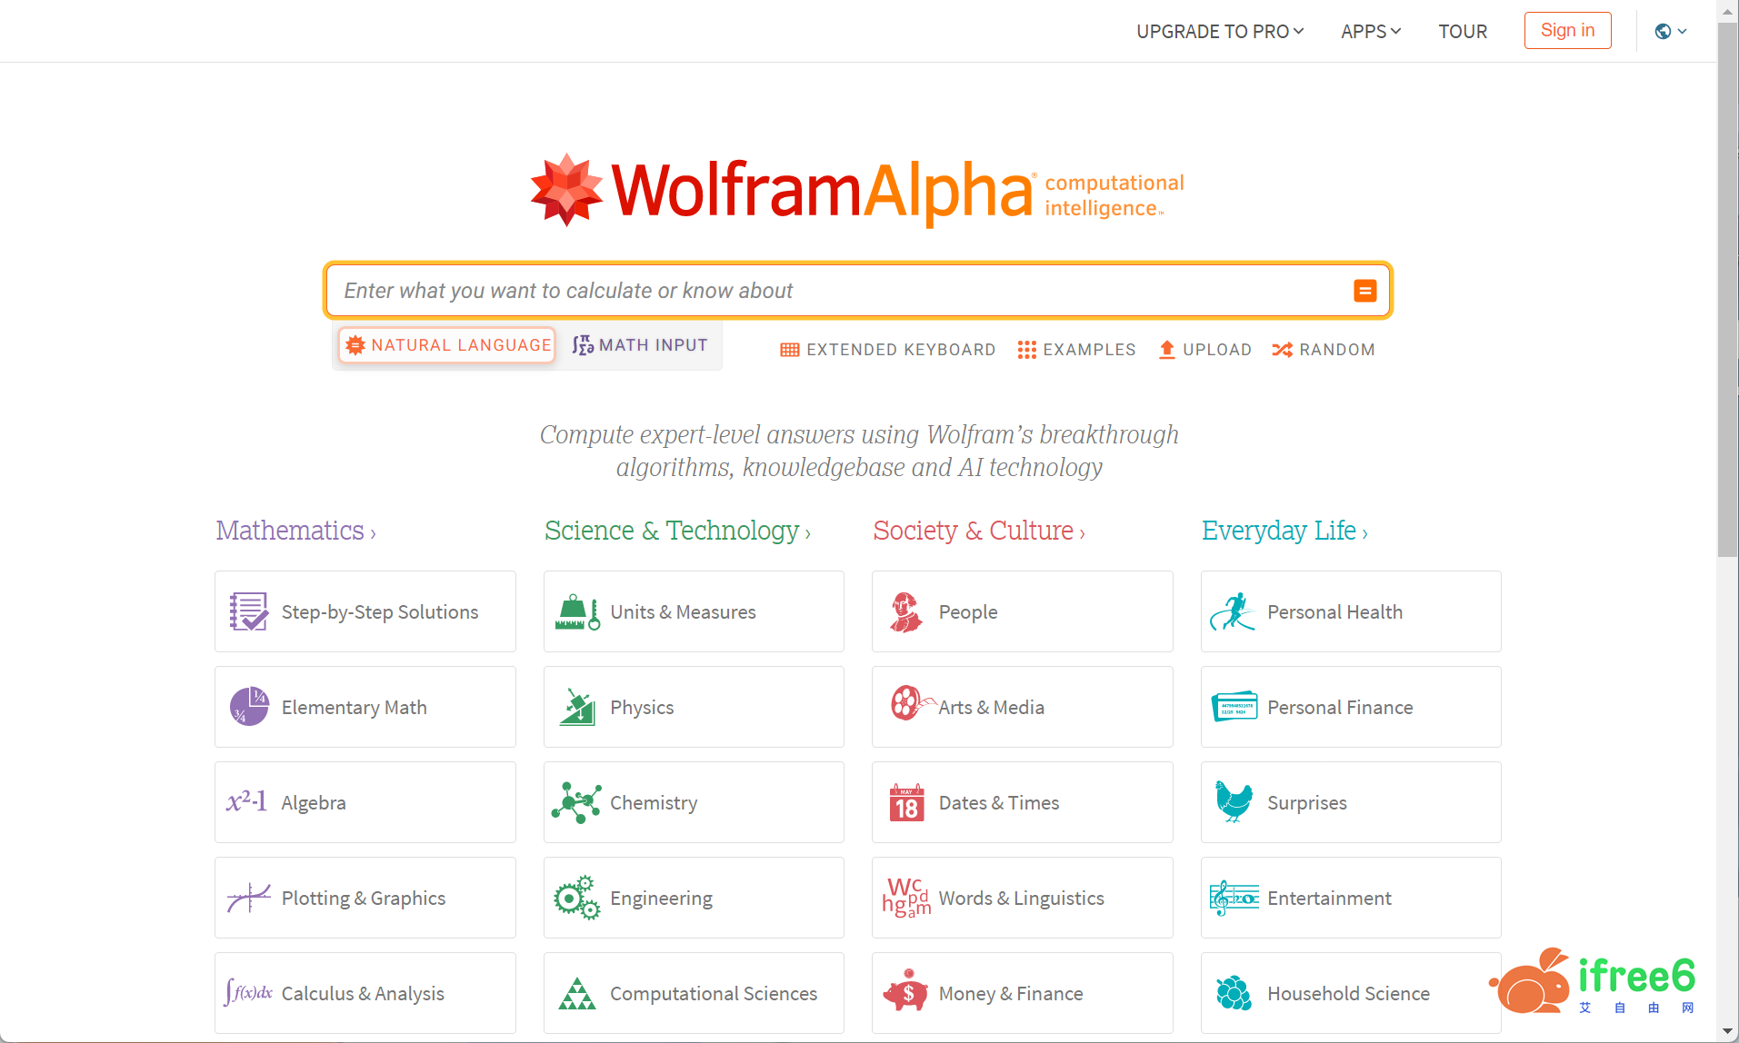Switch to Natural Language input mode
Viewport: 1739px width, 1043px height.
click(447, 345)
